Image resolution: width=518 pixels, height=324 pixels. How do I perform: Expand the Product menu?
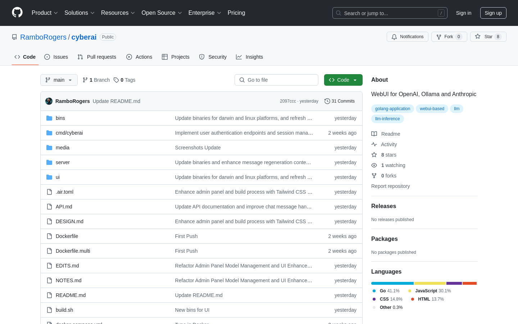click(45, 13)
